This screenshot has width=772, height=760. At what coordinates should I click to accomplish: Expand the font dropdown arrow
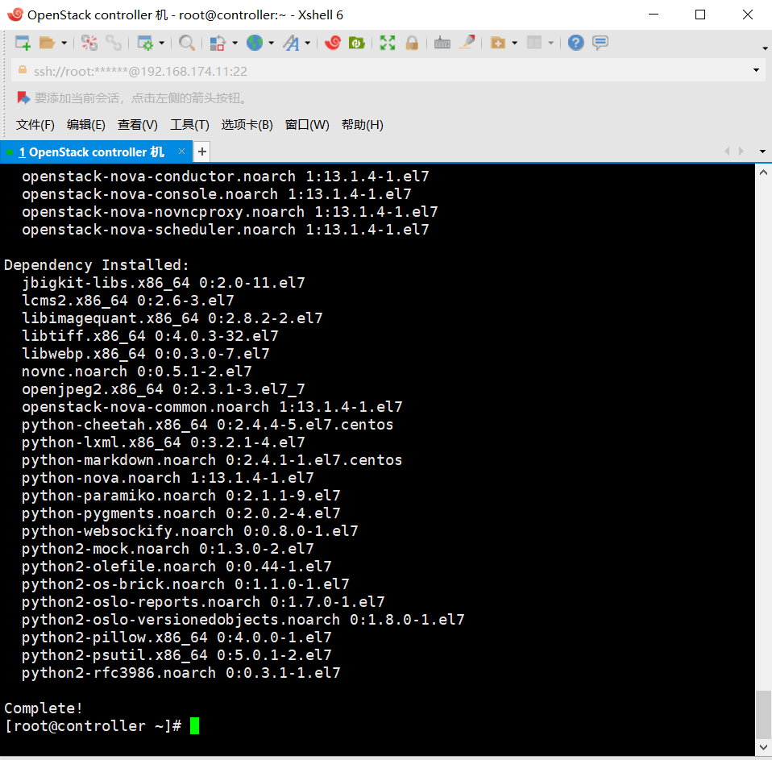pos(308,44)
